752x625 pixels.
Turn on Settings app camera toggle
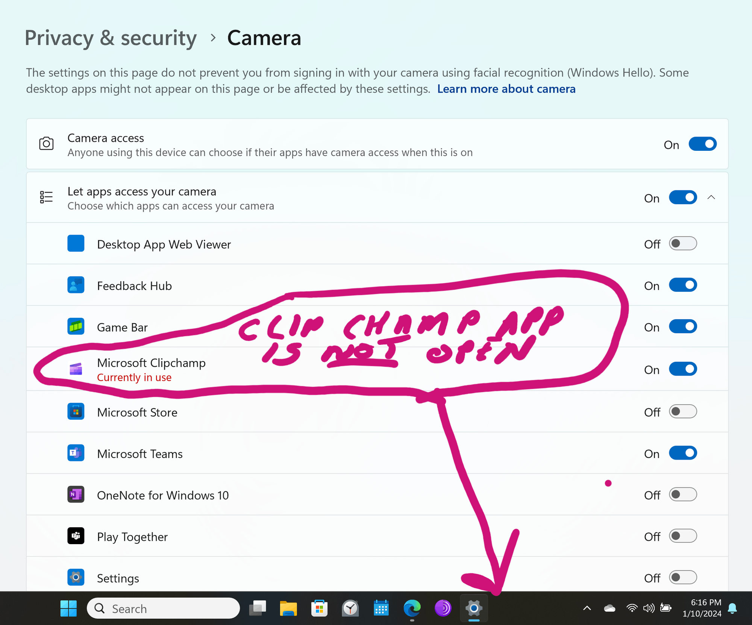(x=683, y=577)
